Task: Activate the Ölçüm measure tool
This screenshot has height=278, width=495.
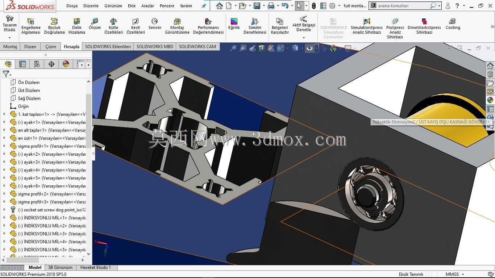Action: (95, 24)
